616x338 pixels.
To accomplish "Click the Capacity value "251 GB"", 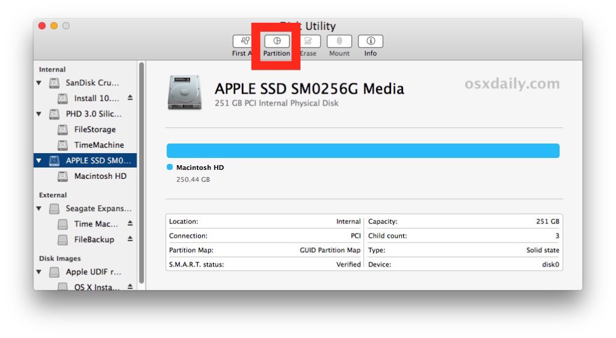I will 547,222.
